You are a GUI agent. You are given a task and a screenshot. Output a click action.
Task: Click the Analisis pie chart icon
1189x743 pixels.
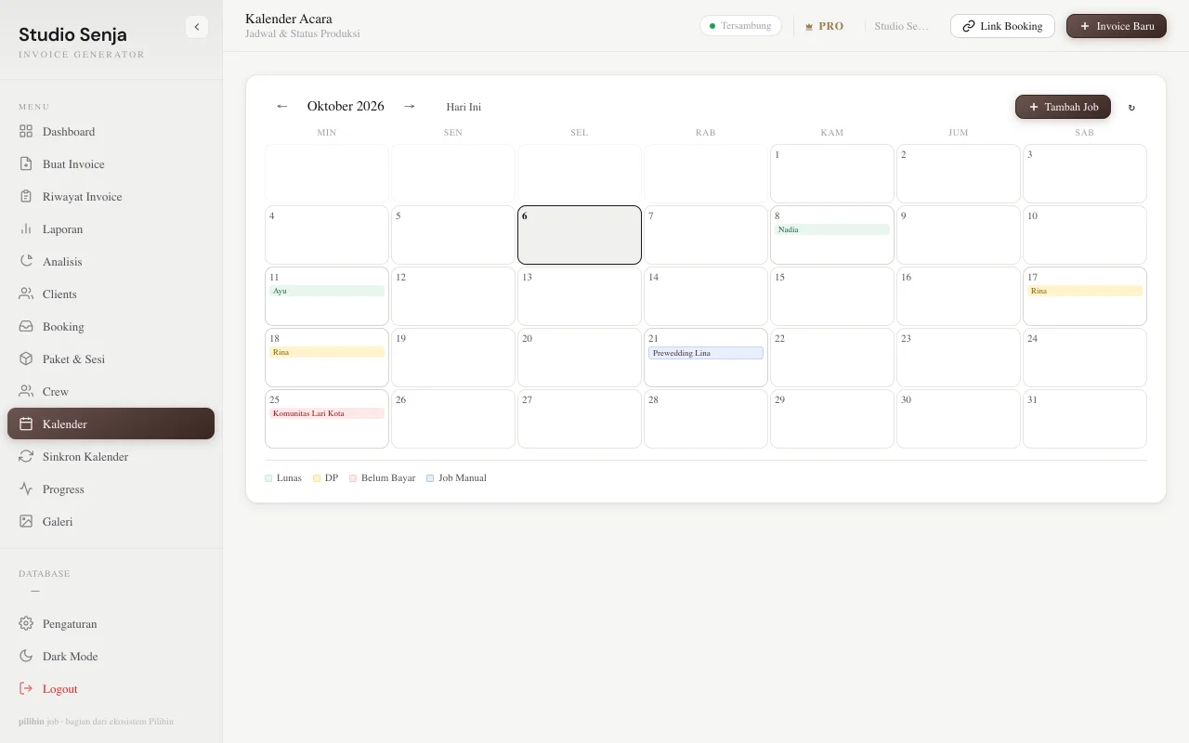[x=26, y=262]
